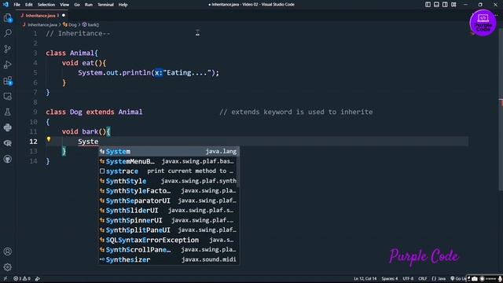Select SynthScrollPane… suggestion
This screenshot has width=503, height=283.
[x=168, y=250]
